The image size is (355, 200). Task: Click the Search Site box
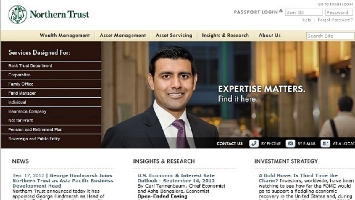[330, 36]
